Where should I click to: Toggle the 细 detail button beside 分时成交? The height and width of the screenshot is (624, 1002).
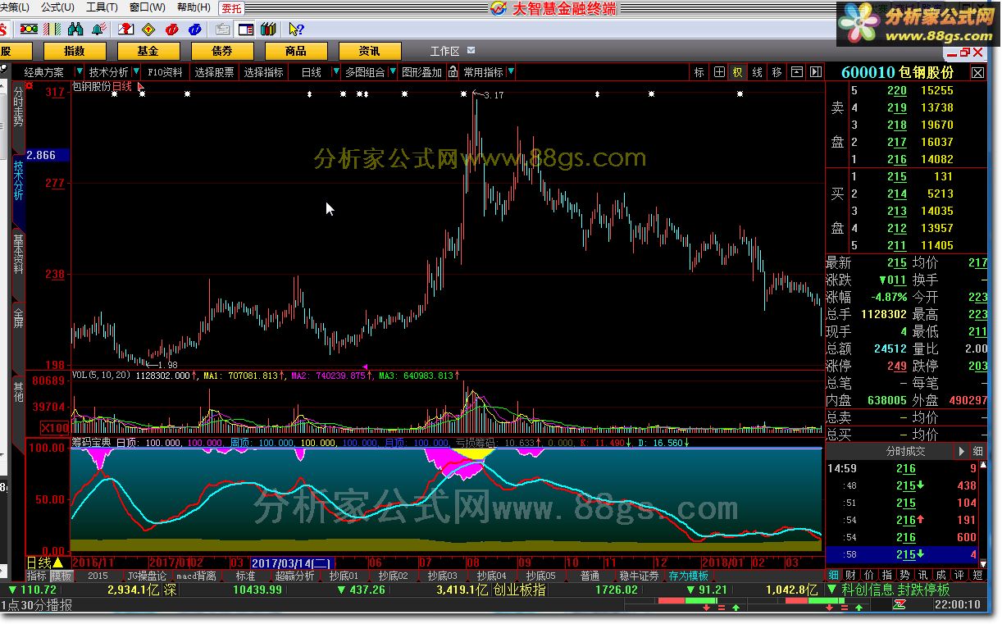click(978, 451)
